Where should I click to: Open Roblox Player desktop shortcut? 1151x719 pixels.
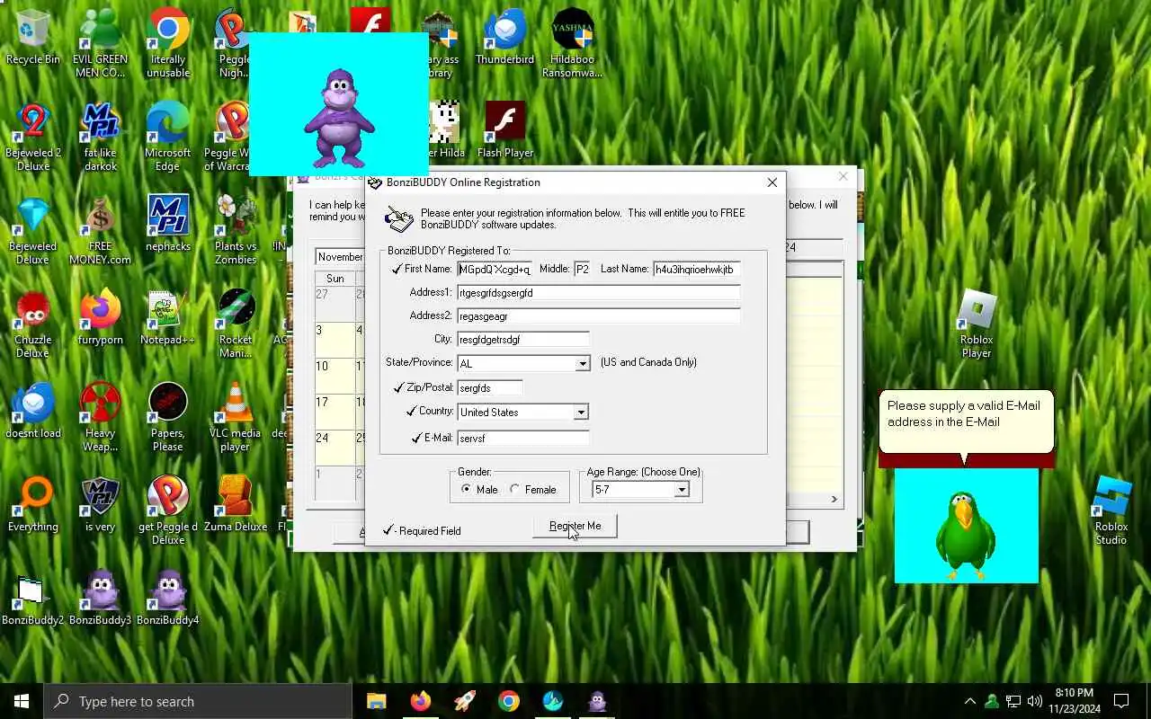coord(977,324)
